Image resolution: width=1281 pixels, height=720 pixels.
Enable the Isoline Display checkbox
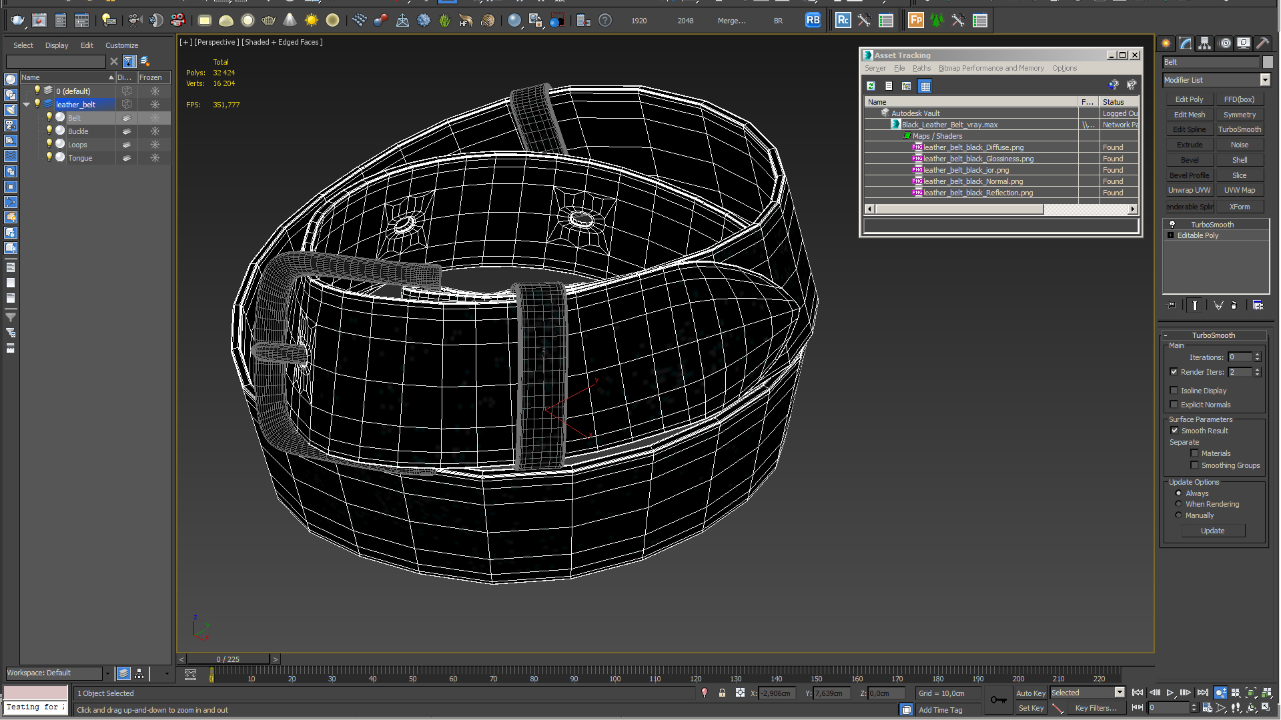[x=1174, y=391]
